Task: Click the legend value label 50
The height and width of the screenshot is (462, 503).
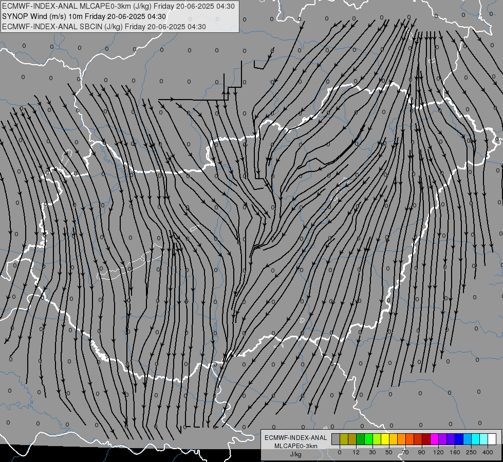Action: pyautogui.click(x=389, y=452)
